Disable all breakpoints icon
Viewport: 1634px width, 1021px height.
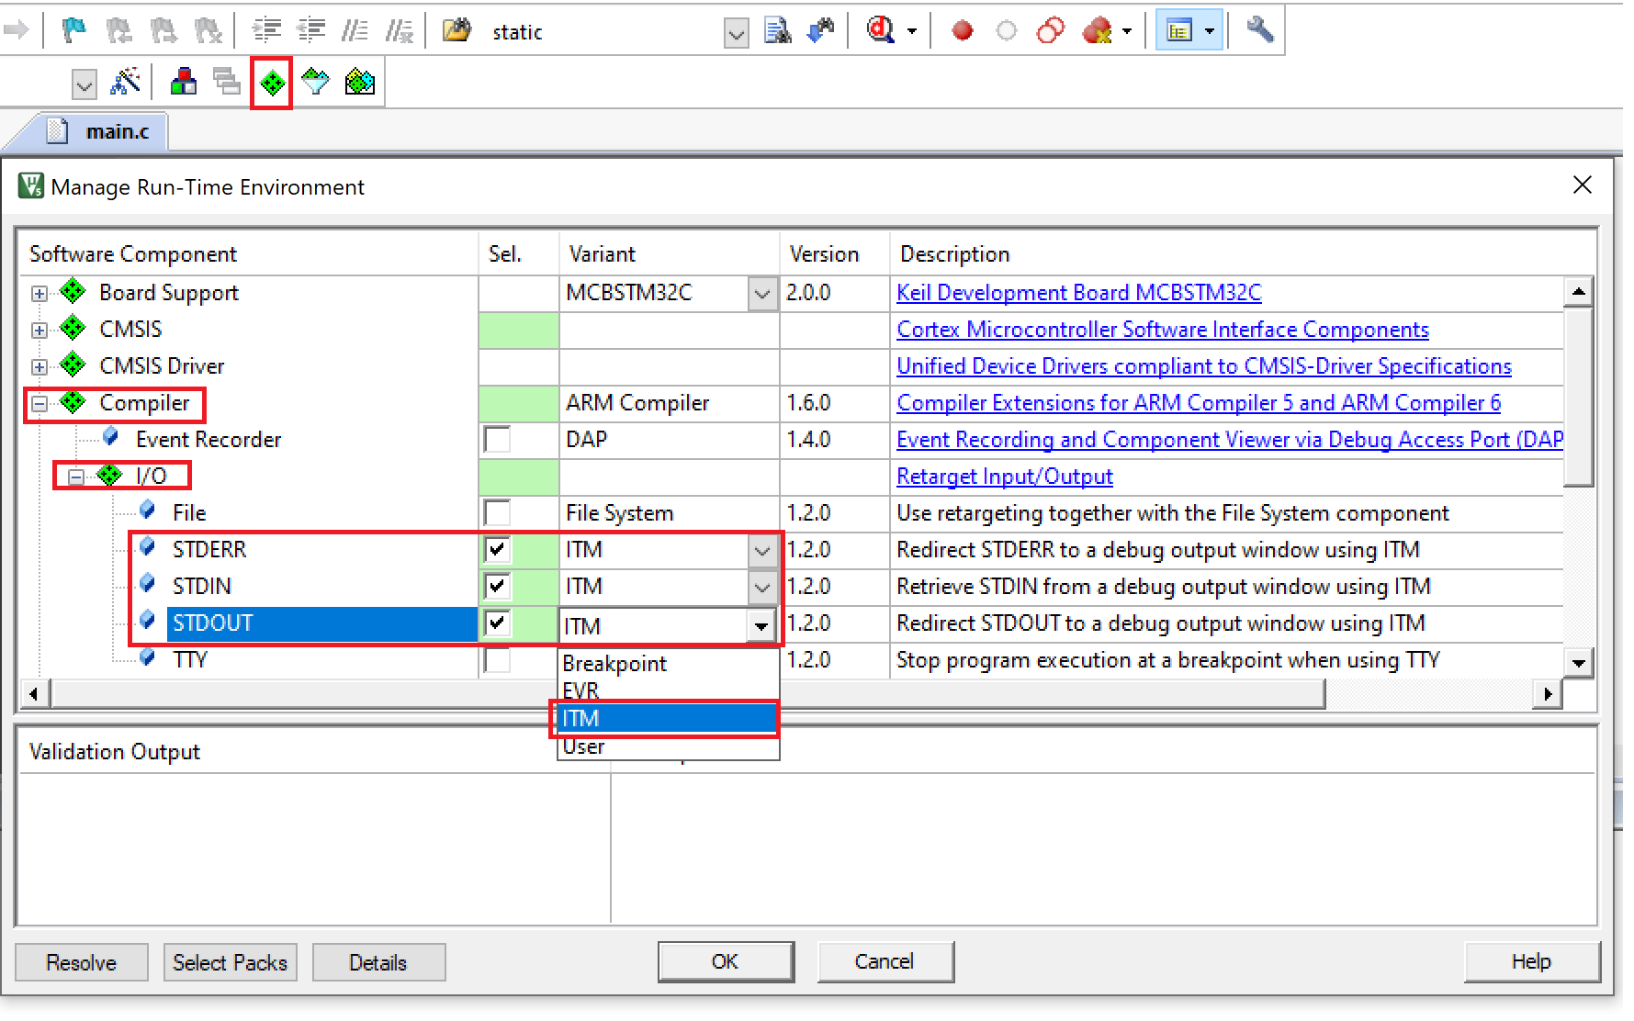pos(1051,30)
